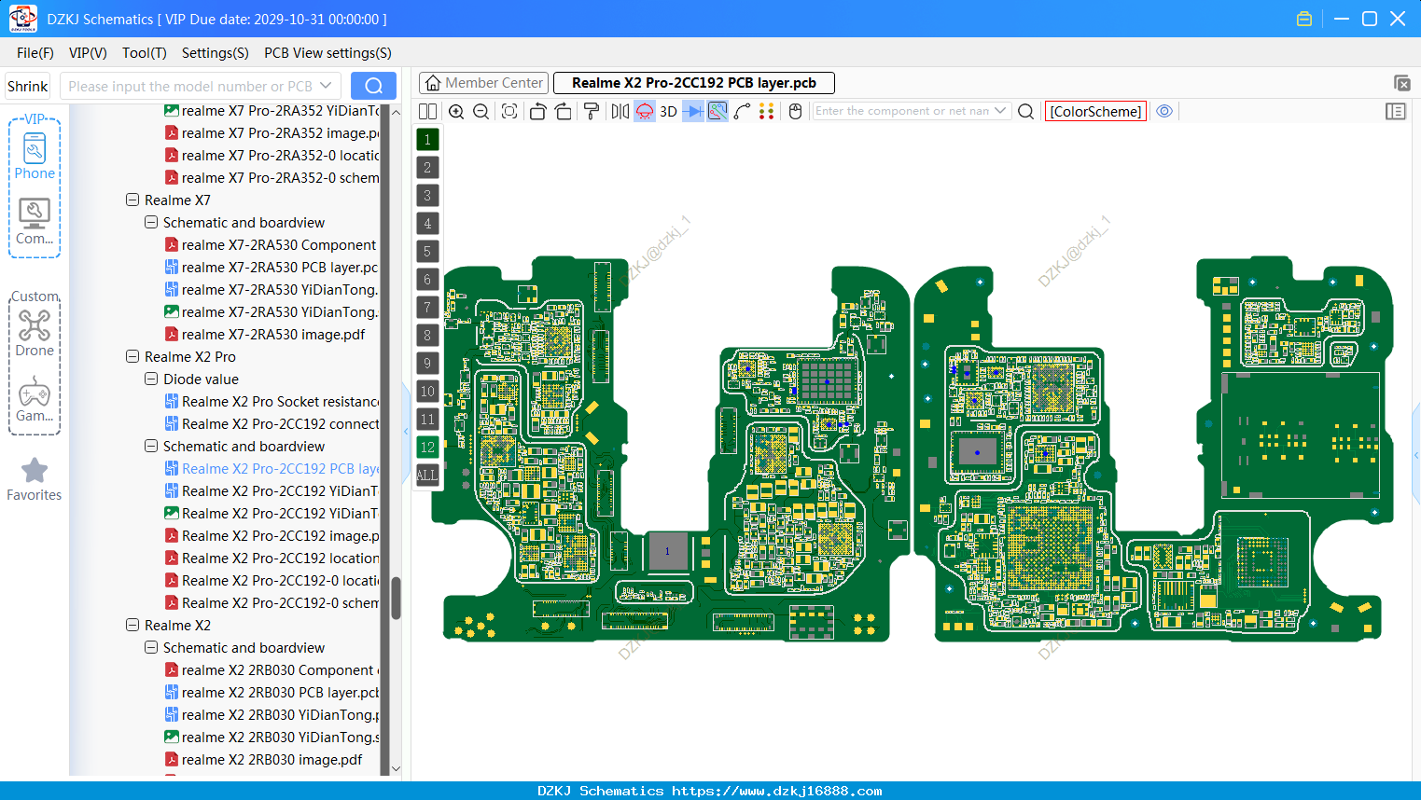This screenshot has height=800, width=1421.
Task: Open the Phone category in the sidebar
Action: 35,155
